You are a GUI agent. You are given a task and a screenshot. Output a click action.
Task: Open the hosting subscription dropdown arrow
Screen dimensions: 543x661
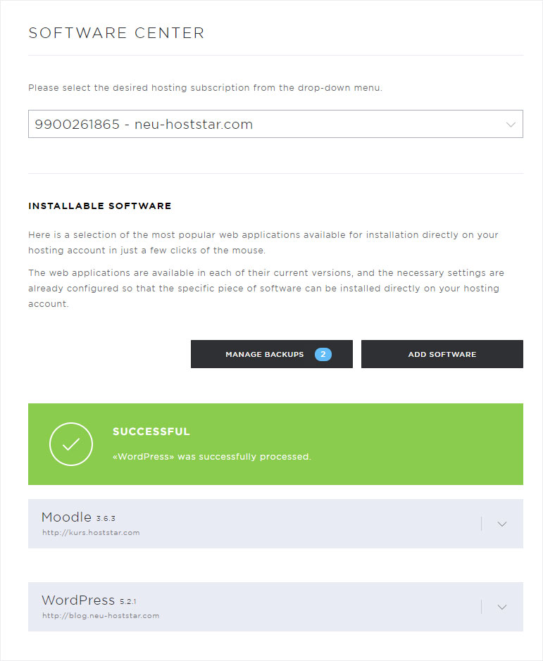tap(511, 125)
